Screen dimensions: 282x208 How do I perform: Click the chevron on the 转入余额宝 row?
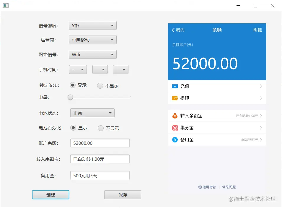click(261, 116)
